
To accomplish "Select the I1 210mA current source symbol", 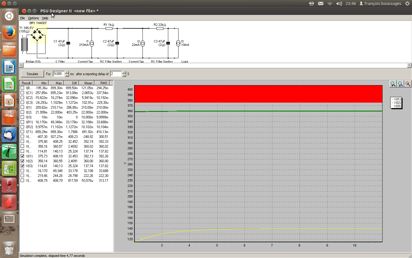I will click(x=92, y=44).
